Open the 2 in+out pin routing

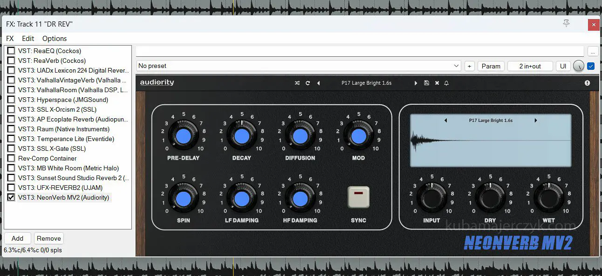[530, 66]
